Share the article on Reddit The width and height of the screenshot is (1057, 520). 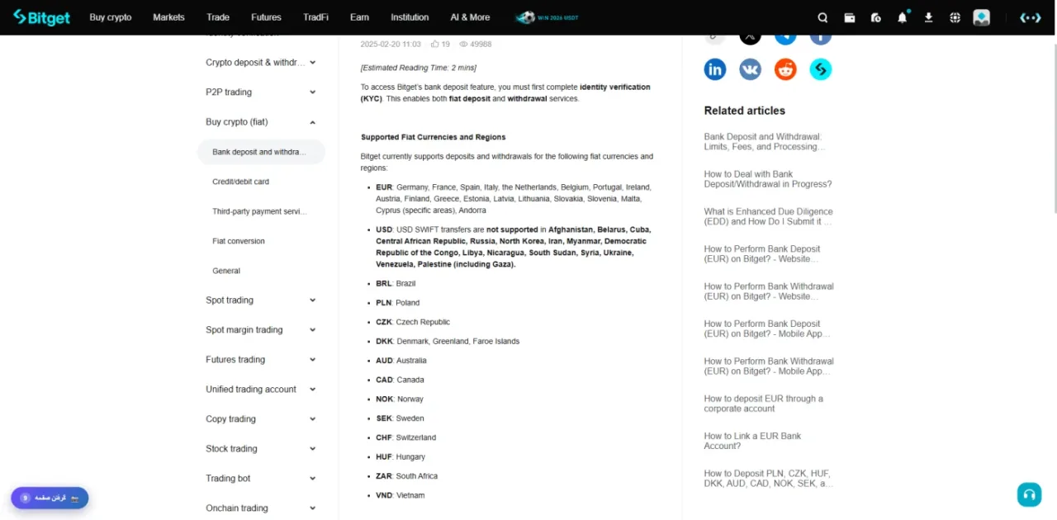point(785,69)
